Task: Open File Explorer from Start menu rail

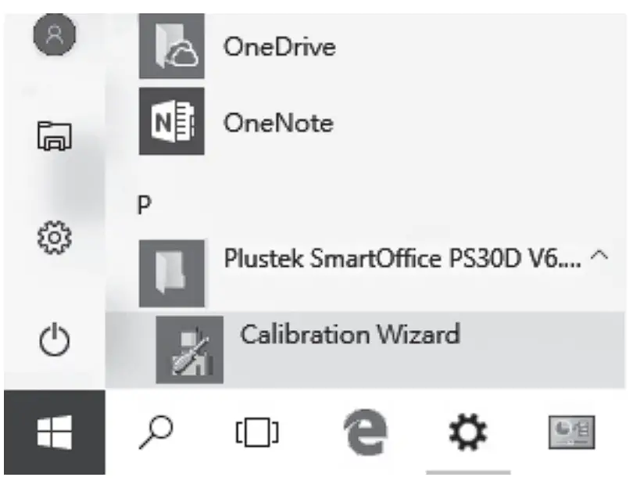Action: 54,135
